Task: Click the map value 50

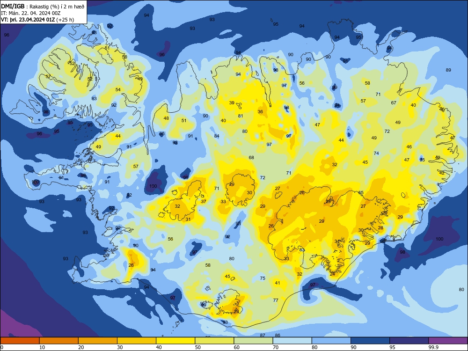Action: [x=124, y=57]
